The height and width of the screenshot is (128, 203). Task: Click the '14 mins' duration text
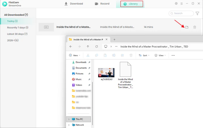(148, 27)
